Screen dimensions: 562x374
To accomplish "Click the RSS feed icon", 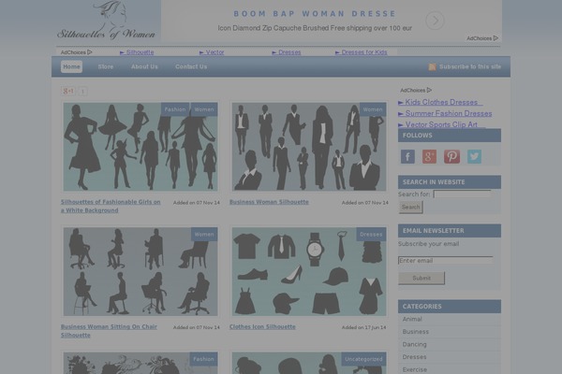I will [x=432, y=67].
